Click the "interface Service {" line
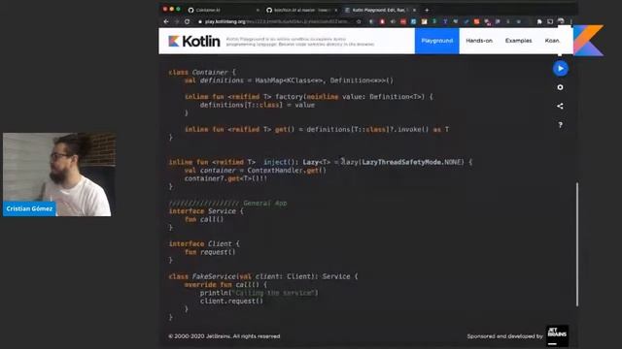The image size is (622, 349). click(206, 211)
